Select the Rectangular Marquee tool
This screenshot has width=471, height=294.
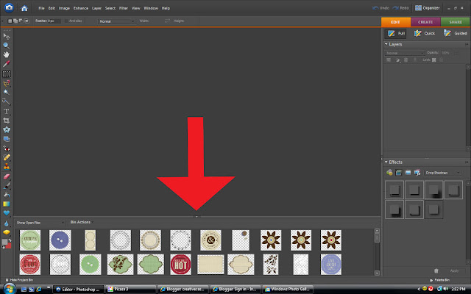pyautogui.click(x=7, y=73)
